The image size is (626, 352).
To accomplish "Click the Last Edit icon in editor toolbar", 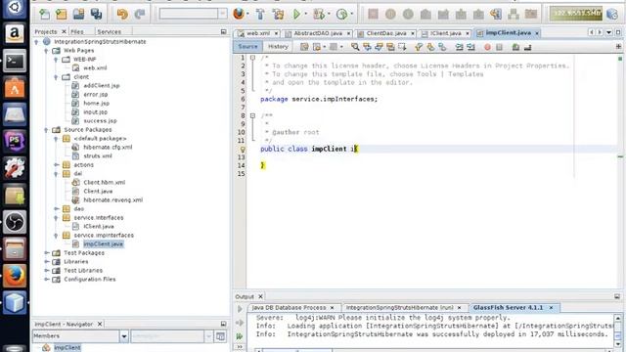I will point(304,47).
